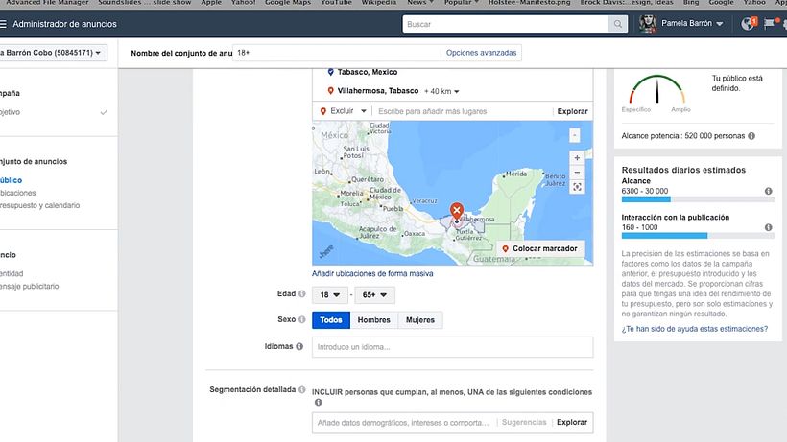Open Pamela Barrón account menu arrow
This screenshot has height=442, width=787.
720,24
